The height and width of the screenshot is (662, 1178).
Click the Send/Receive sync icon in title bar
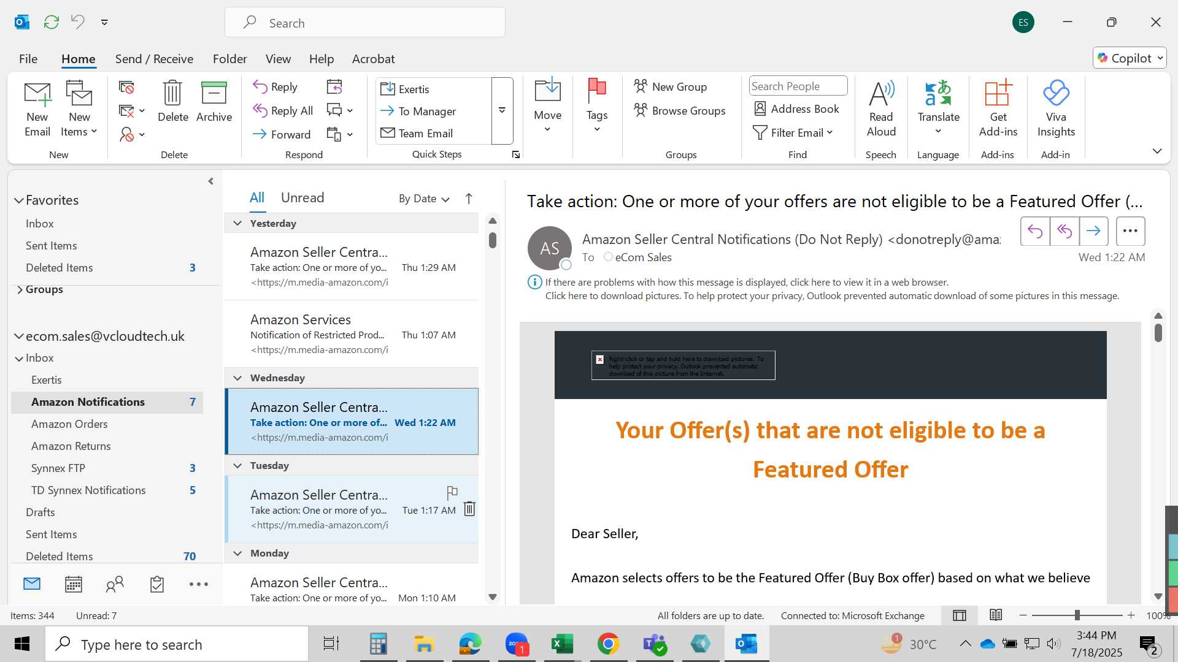52,22
